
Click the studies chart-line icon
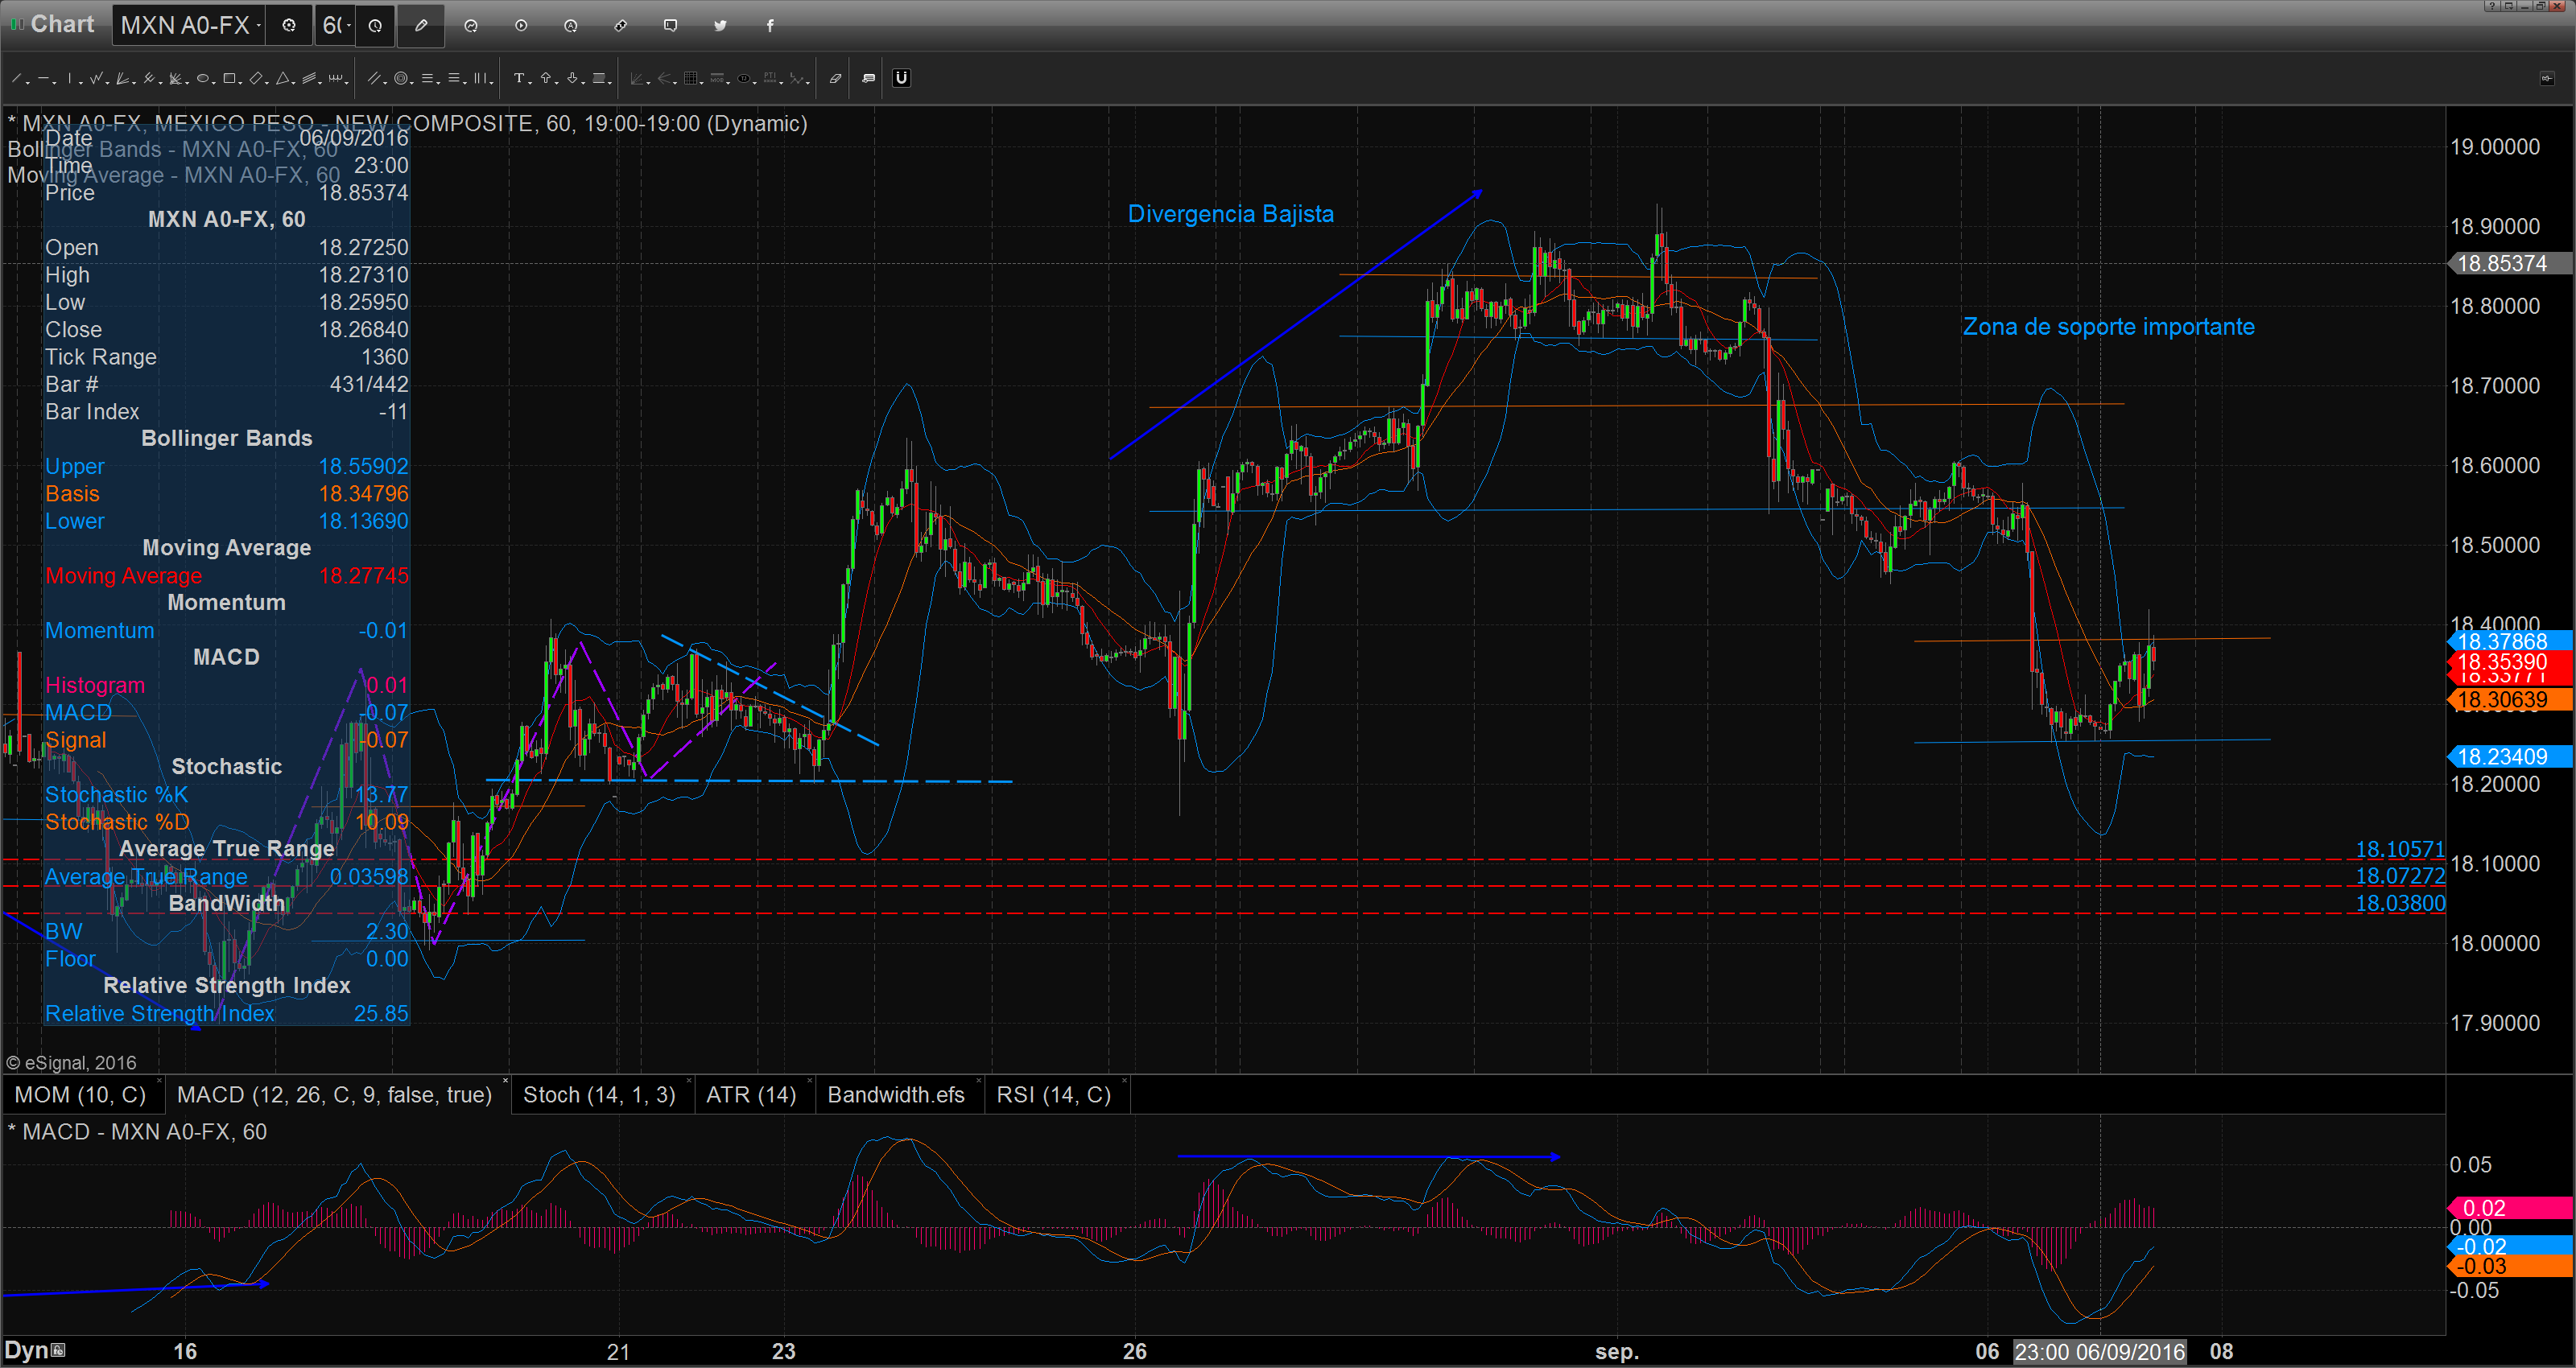coord(471,26)
